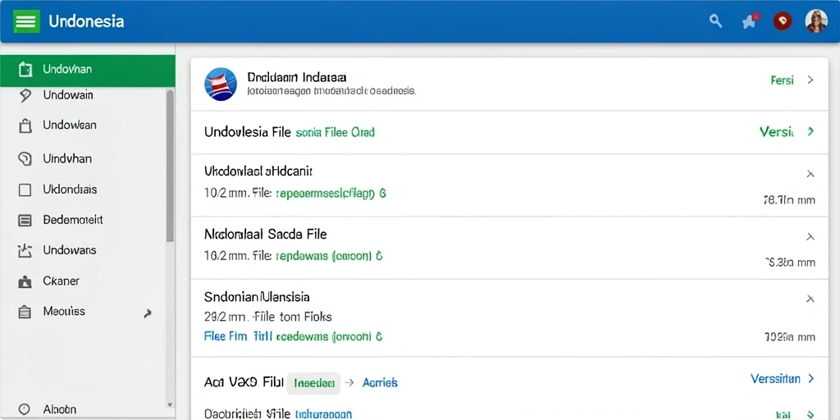
Task: Open the Undowans sidebar entry
Action: coord(70,250)
